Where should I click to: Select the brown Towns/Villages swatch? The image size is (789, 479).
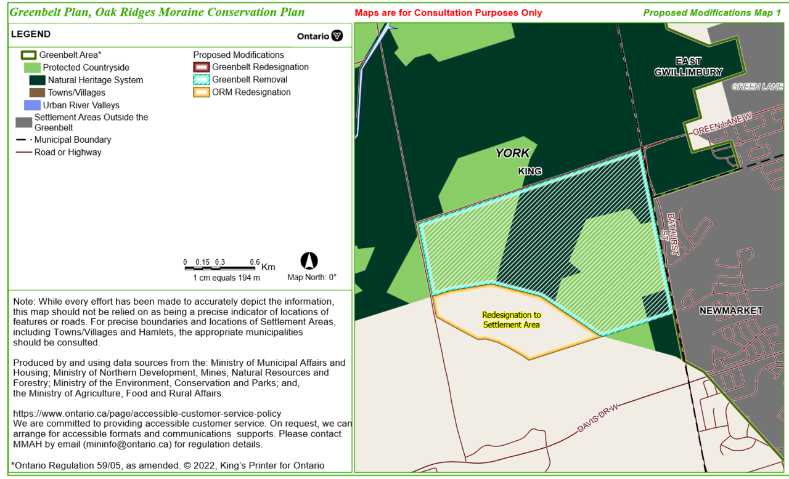click(x=38, y=92)
